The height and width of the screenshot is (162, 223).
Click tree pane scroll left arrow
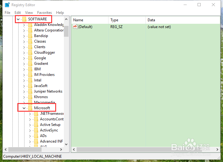pos(6,149)
